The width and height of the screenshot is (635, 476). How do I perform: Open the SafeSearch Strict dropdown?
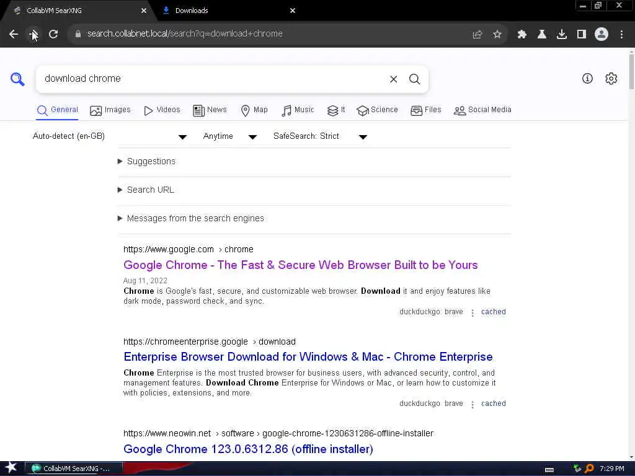320,136
